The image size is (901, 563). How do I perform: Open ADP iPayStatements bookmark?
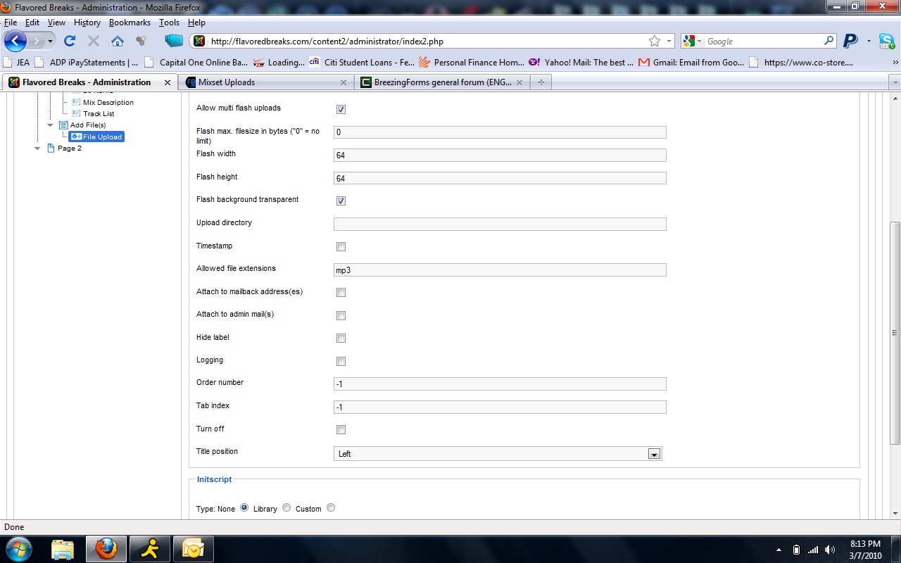86,62
